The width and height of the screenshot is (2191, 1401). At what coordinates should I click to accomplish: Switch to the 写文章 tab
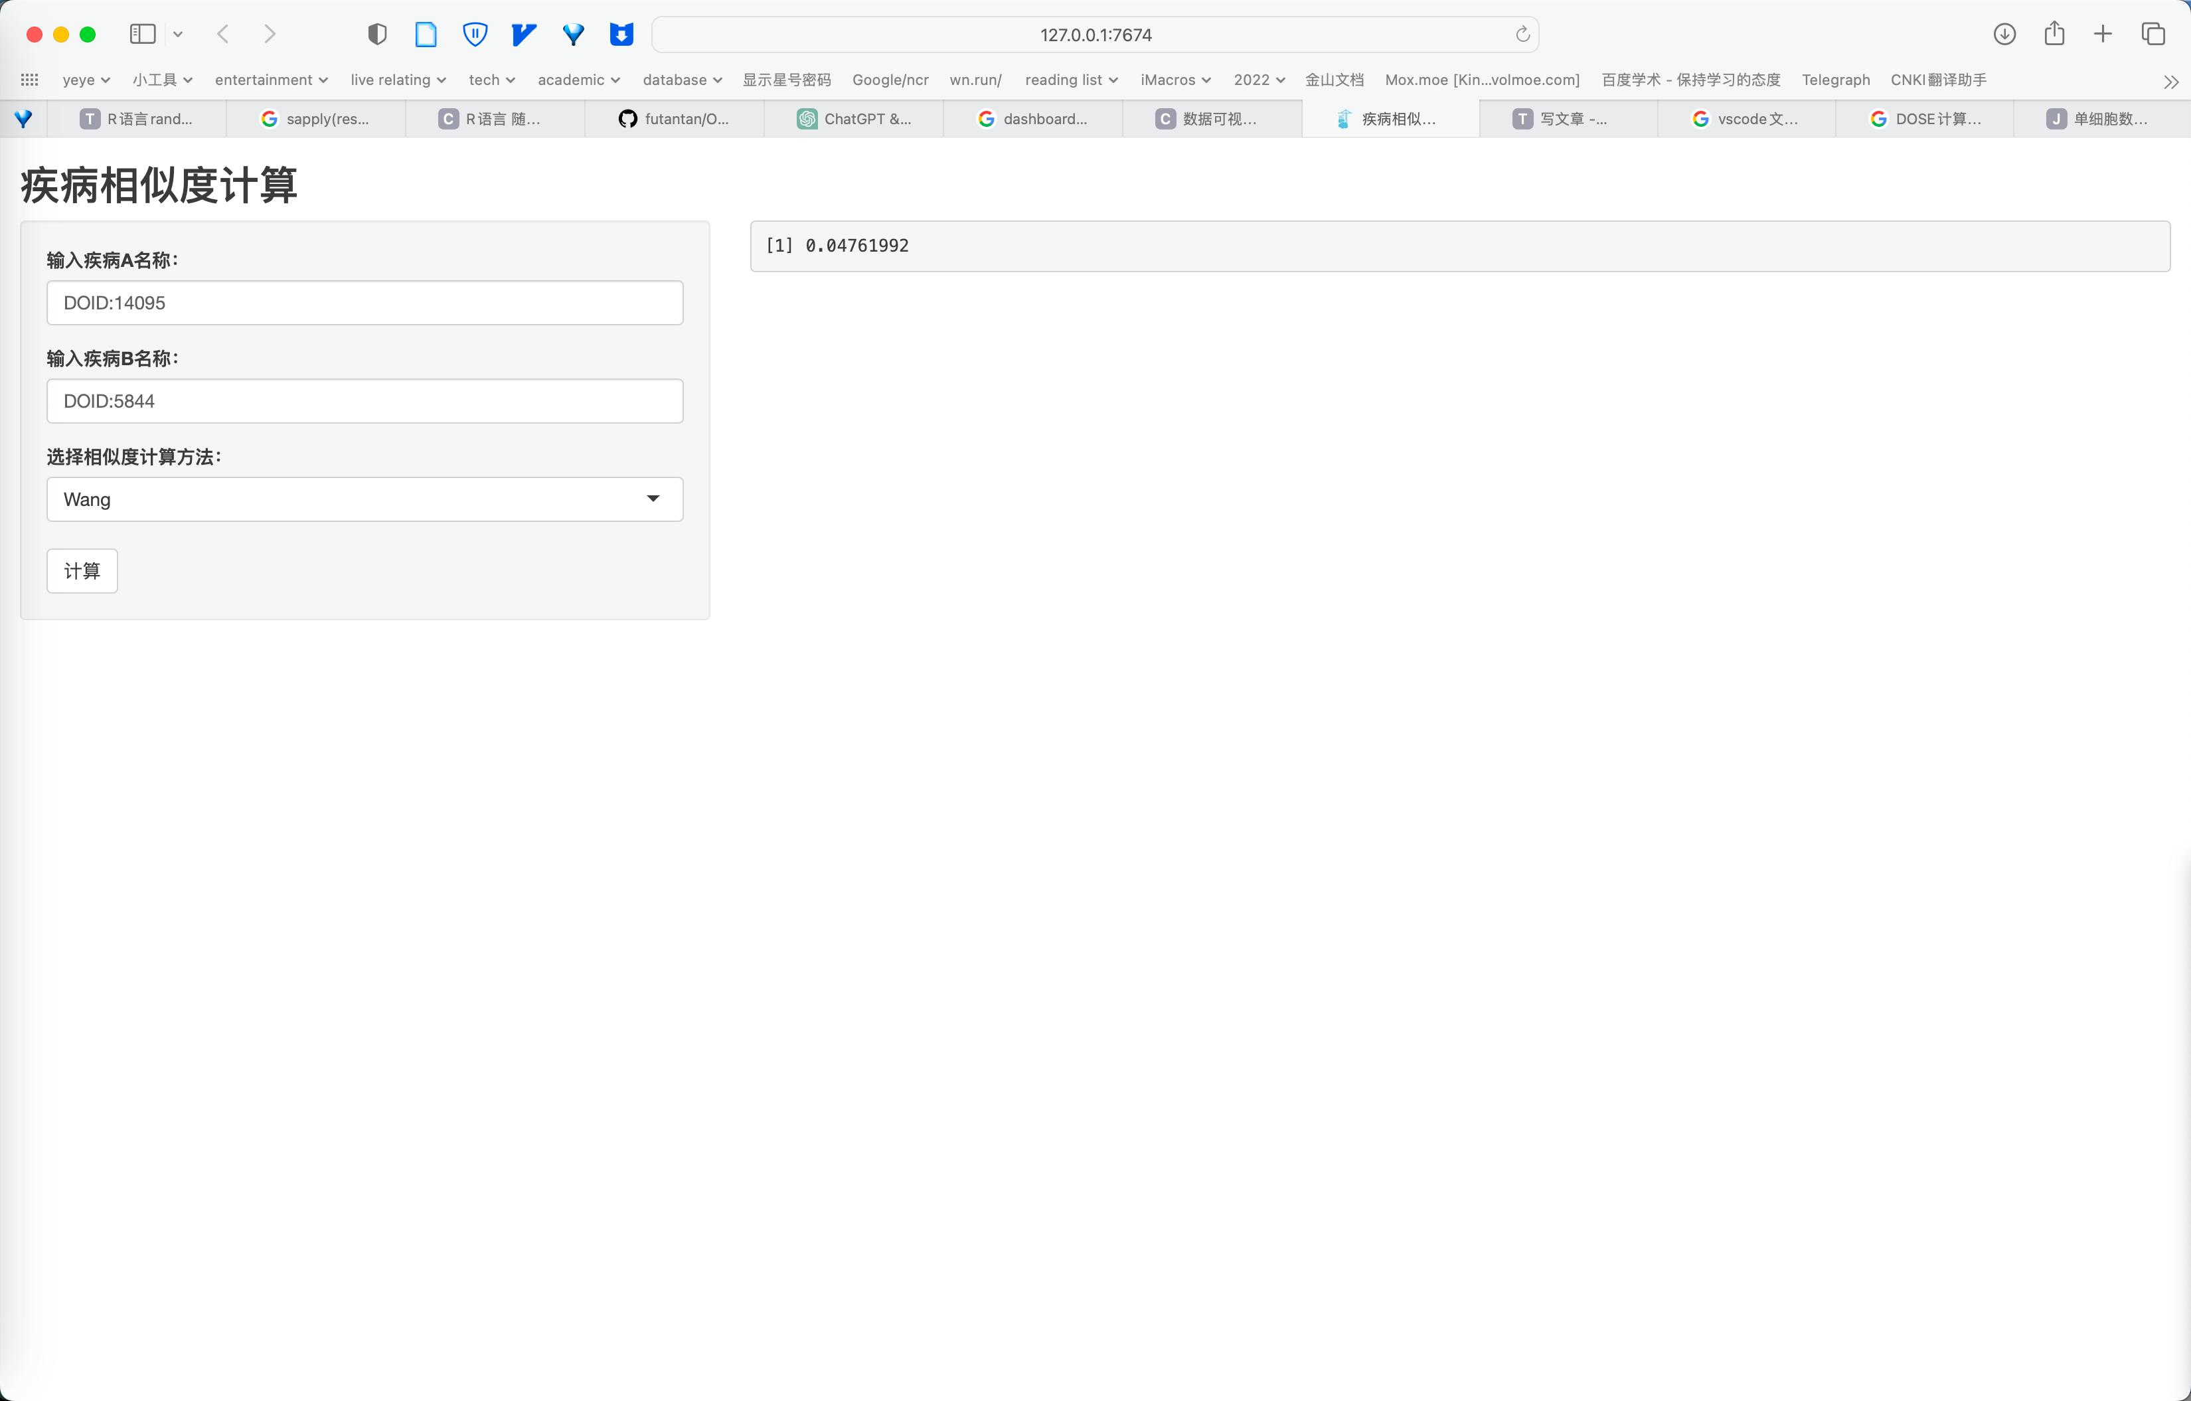pyautogui.click(x=1570, y=119)
